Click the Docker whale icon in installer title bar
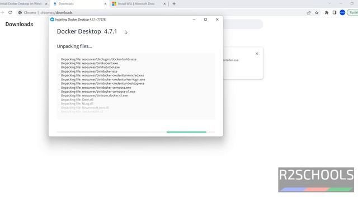358x201 pixels. click(52, 20)
